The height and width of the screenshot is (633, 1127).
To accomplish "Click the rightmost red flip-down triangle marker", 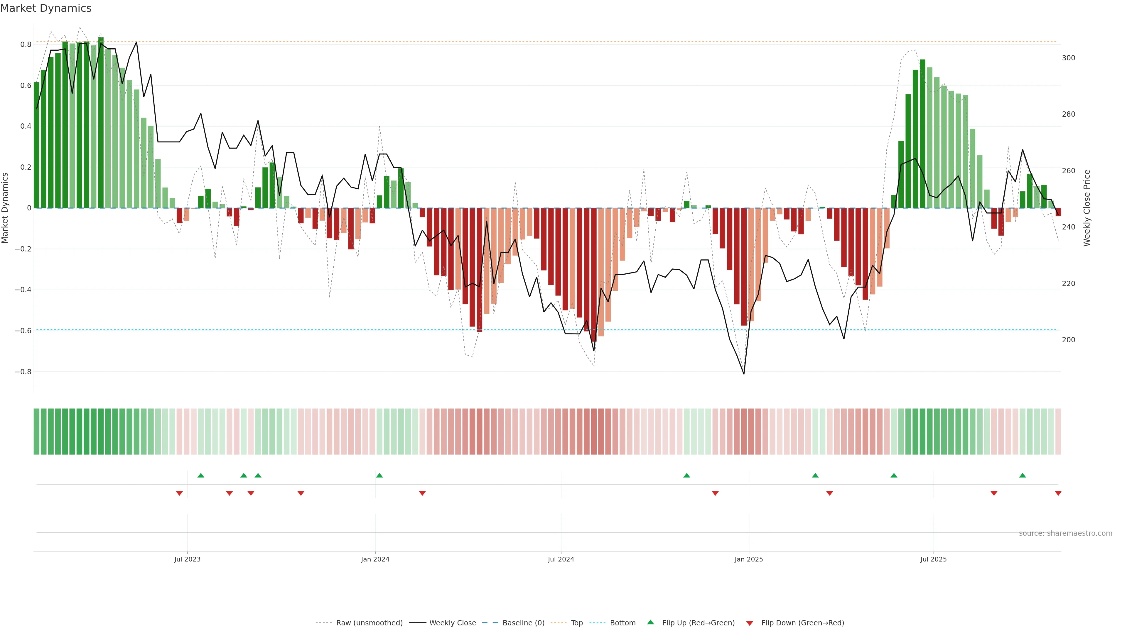I will pyautogui.click(x=1058, y=493).
